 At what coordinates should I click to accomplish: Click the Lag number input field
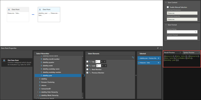point(98,62)
